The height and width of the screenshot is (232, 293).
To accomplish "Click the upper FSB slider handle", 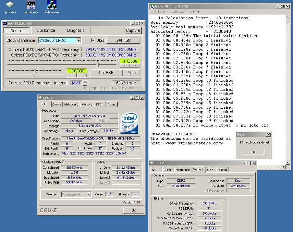I will tap(97, 64).
